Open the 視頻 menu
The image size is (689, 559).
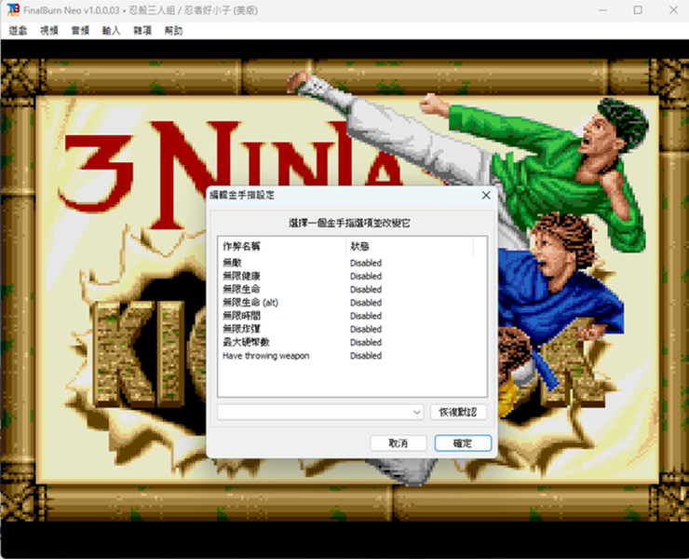click(x=49, y=31)
